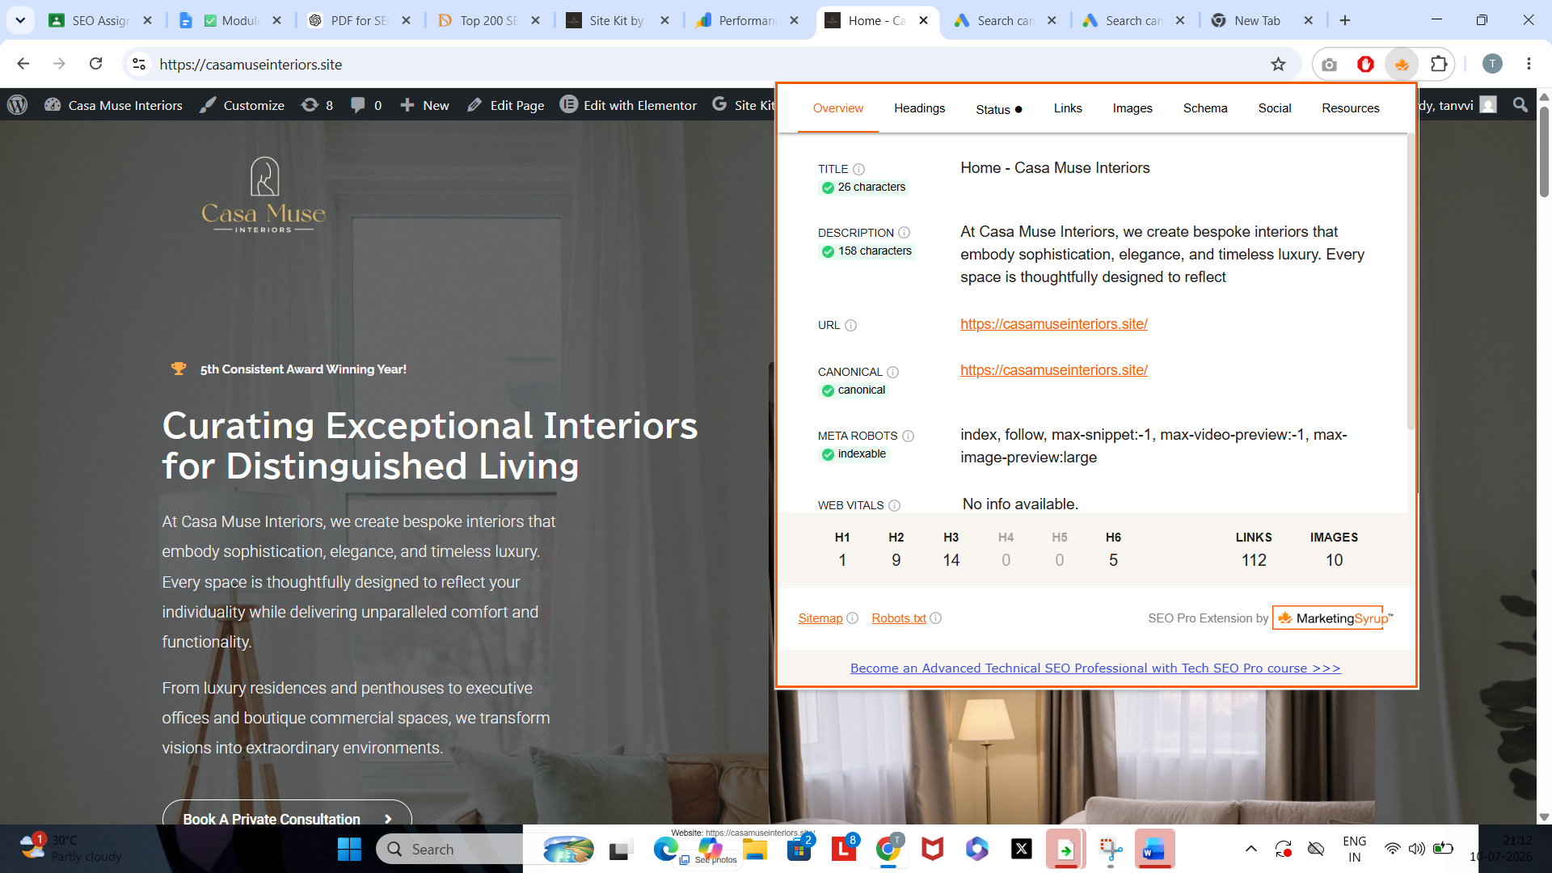Switch to the Headings tab
This screenshot has height=873, width=1552.
919,108
